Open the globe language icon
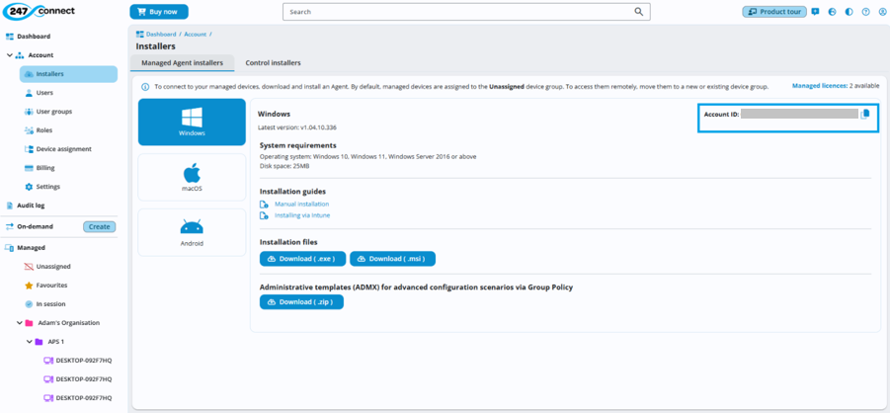 coord(832,11)
